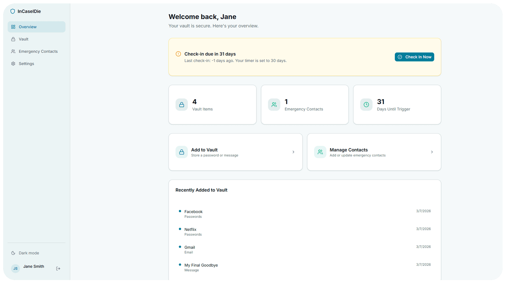
Task: Click the 3/7/2026 date on Gmail row
Action: click(x=423, y=247)
